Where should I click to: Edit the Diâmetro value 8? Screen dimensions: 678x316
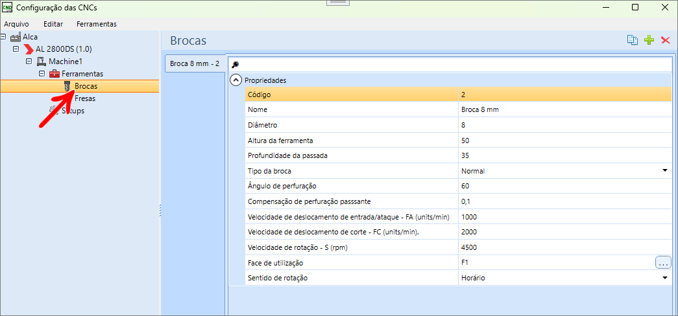click(x=564, y=125)
